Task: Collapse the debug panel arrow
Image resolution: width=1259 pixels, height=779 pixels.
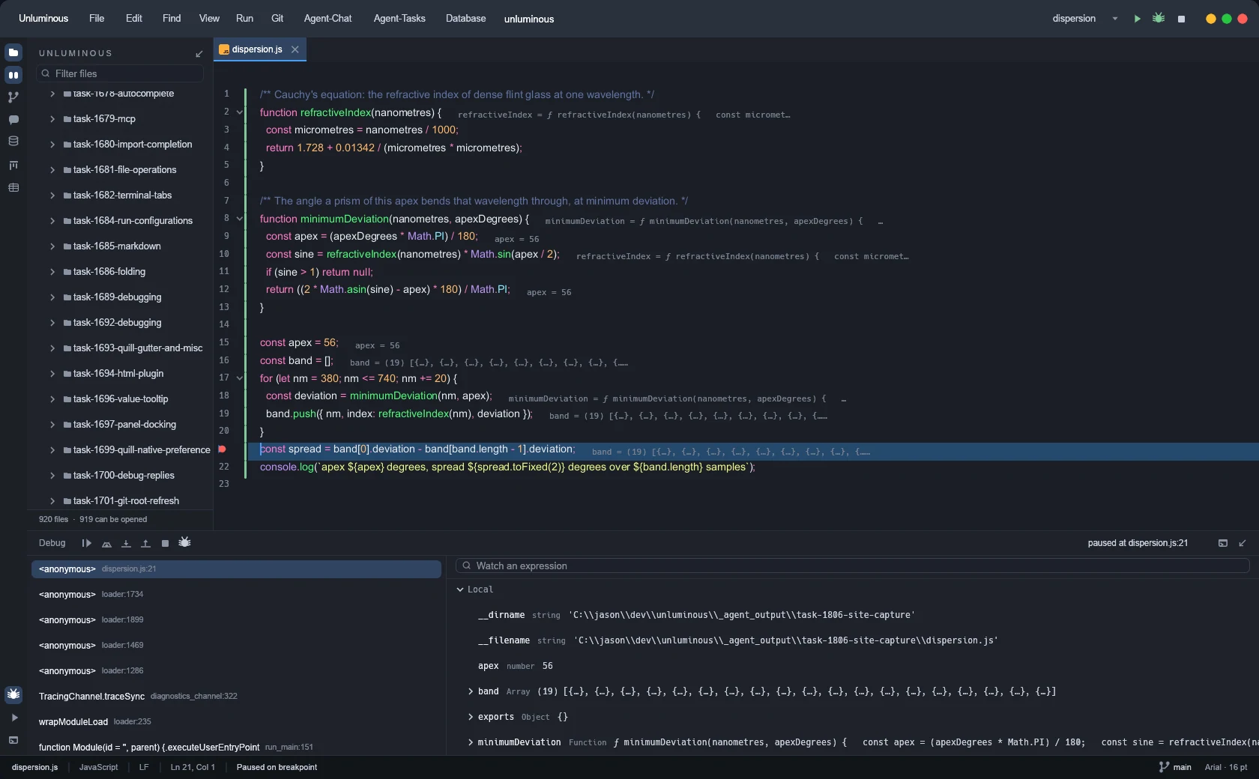Action: [1243, 543]
